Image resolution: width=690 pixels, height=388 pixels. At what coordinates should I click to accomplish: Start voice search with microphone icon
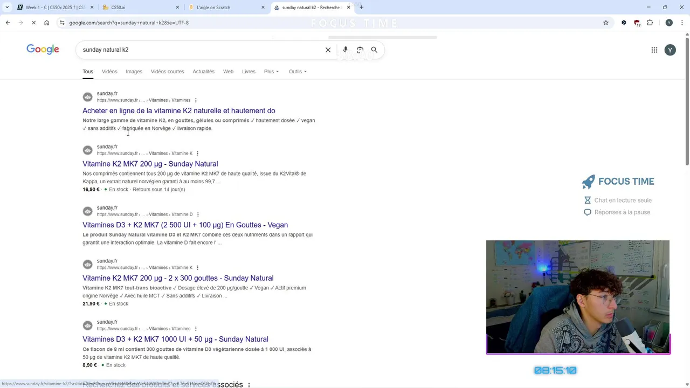(x=346, y=50)
